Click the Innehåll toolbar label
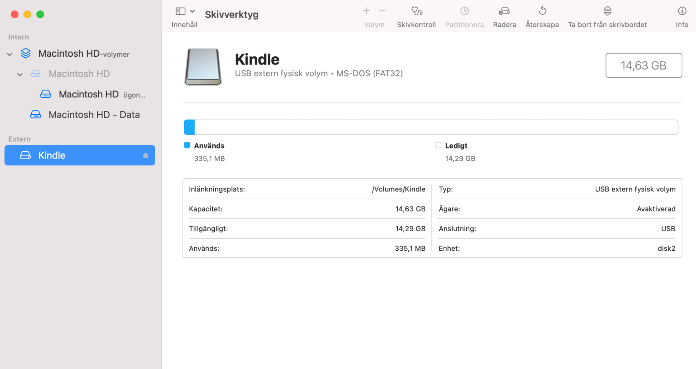The width and height of the screenshot is (696, 369). 185,25
